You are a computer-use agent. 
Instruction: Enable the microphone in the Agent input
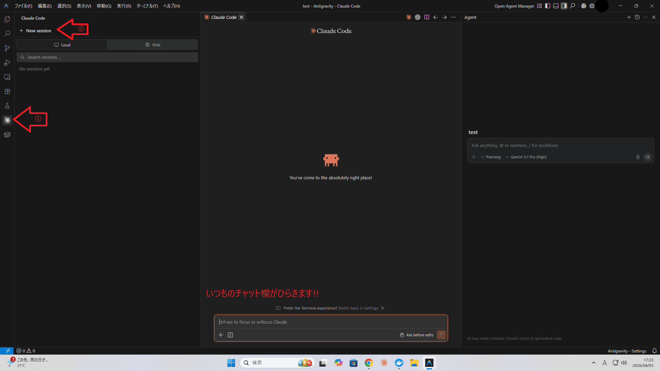tap(638, 157)
